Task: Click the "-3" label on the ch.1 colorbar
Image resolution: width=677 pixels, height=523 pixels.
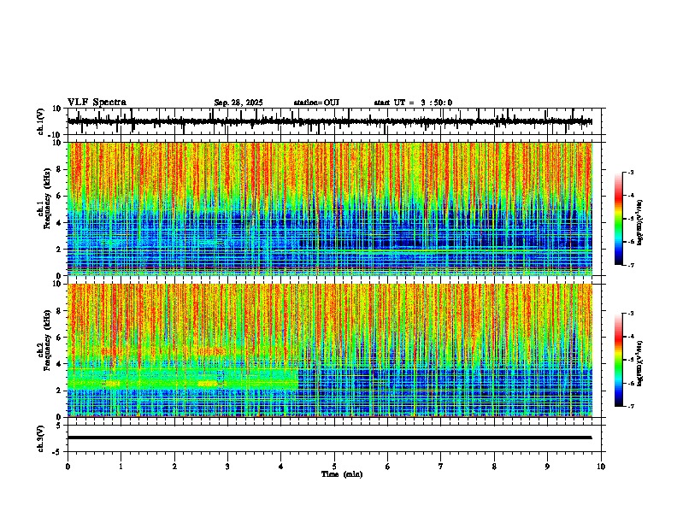Action: [x=631, y=172]
